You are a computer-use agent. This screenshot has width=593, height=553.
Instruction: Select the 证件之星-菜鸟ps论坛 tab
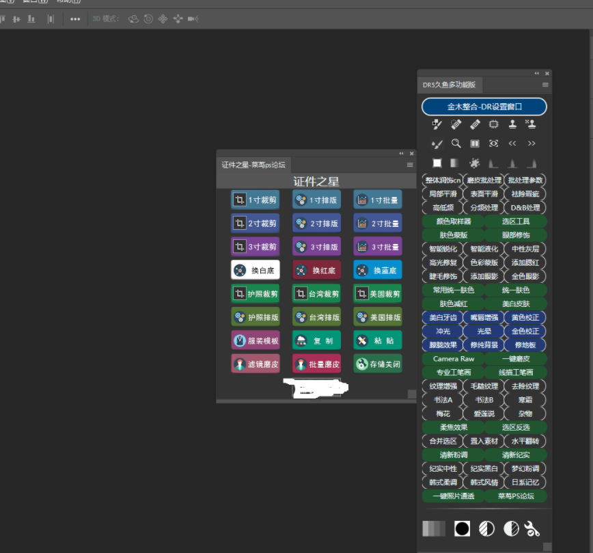(x=253, y=165)
